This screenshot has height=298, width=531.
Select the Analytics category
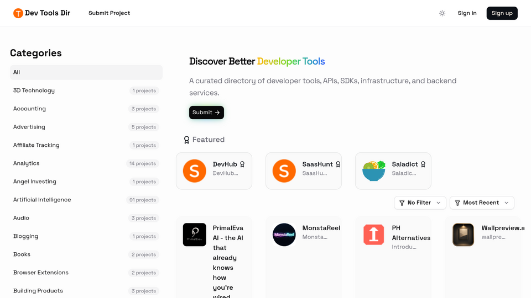(x=86, y=163)
